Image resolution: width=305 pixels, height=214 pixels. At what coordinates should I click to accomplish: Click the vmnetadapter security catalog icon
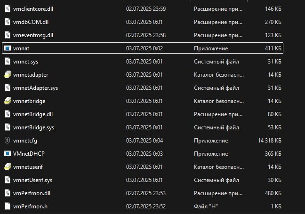point(7,74)
